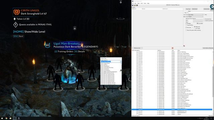Open the Change value combo box arrow
This screenshot has width=214, height=120.
coord(121,62)
